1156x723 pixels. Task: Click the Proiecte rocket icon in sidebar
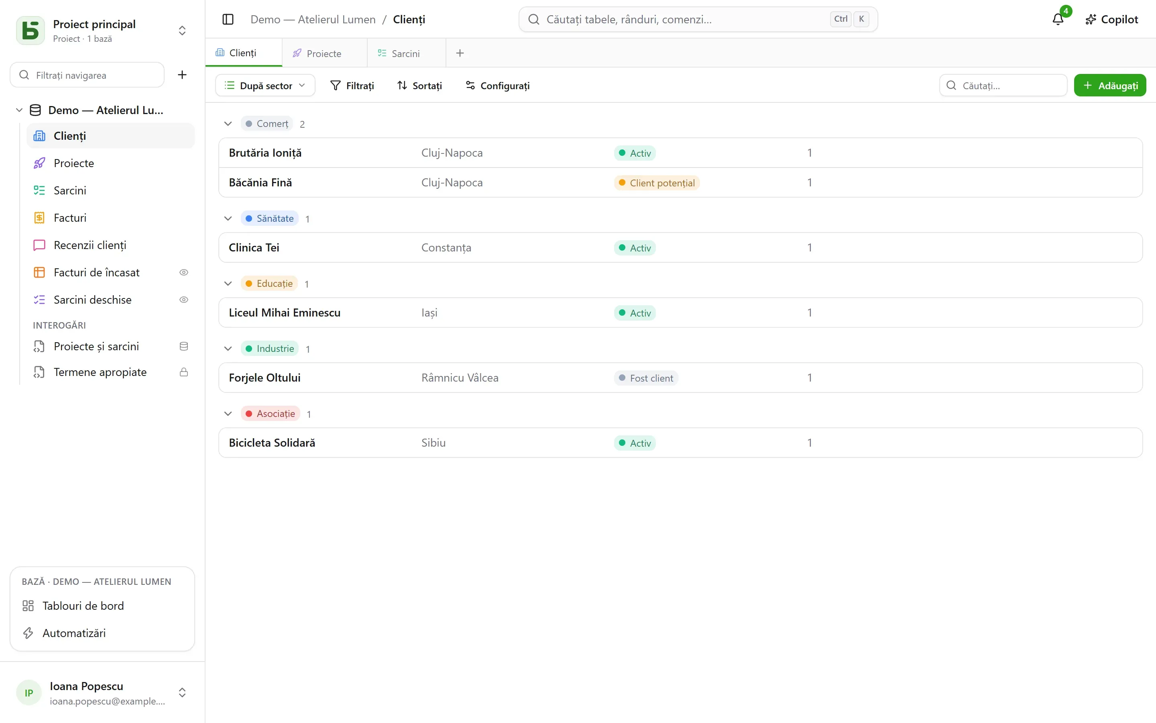pyautogui.click(x=39, y=163)
